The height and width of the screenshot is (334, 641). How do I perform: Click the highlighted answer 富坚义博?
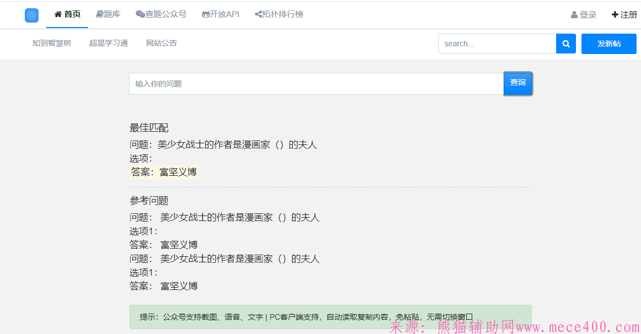pyautogui.click(x=179, y=171)
